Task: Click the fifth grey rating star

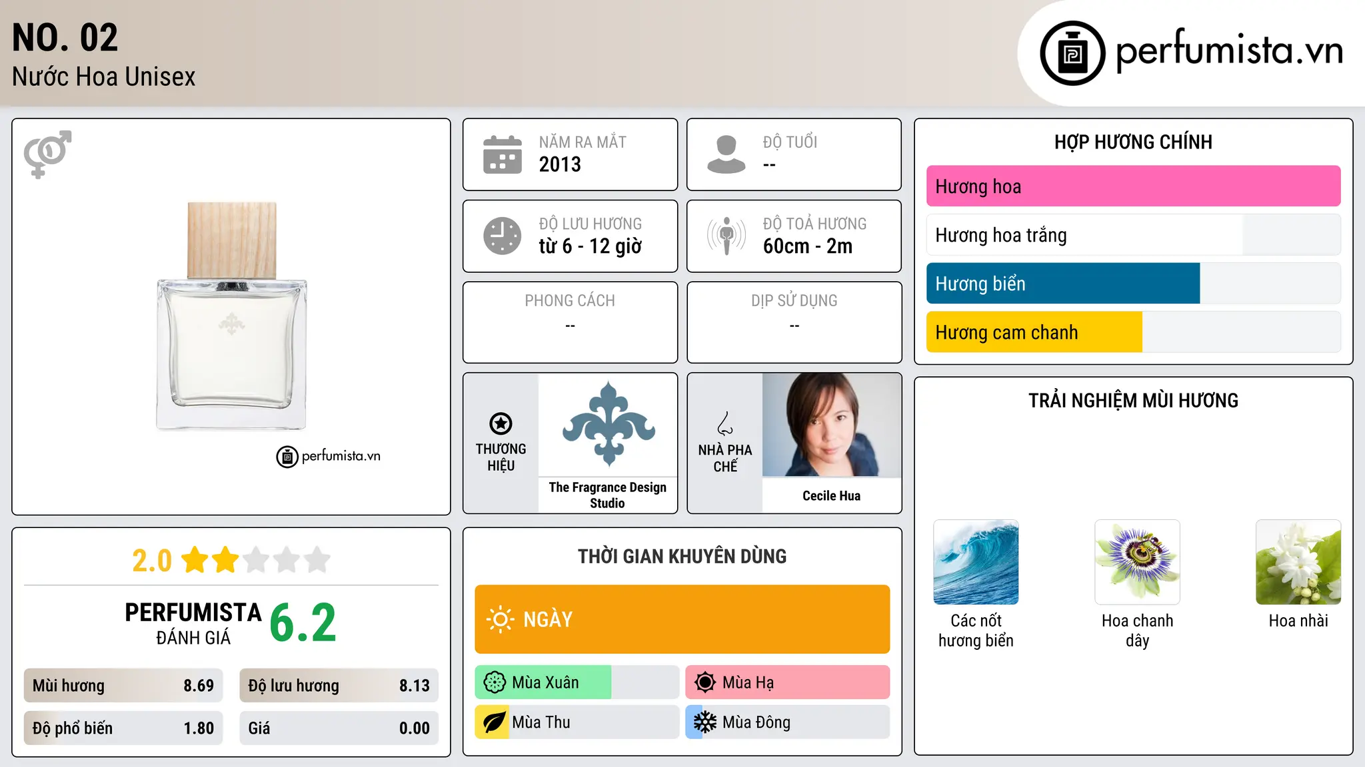Action: 317,560
